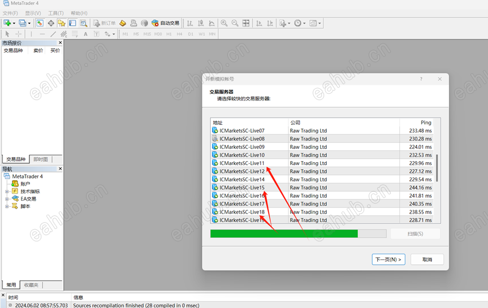Click the tile windows grid icon

point(246,23)
